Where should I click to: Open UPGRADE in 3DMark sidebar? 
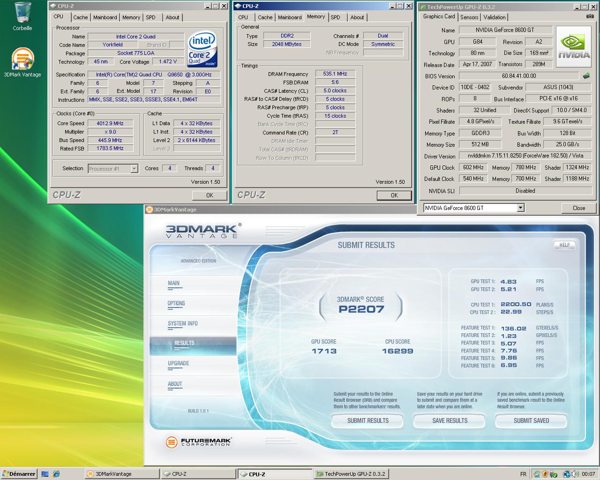tap(179, 363)
